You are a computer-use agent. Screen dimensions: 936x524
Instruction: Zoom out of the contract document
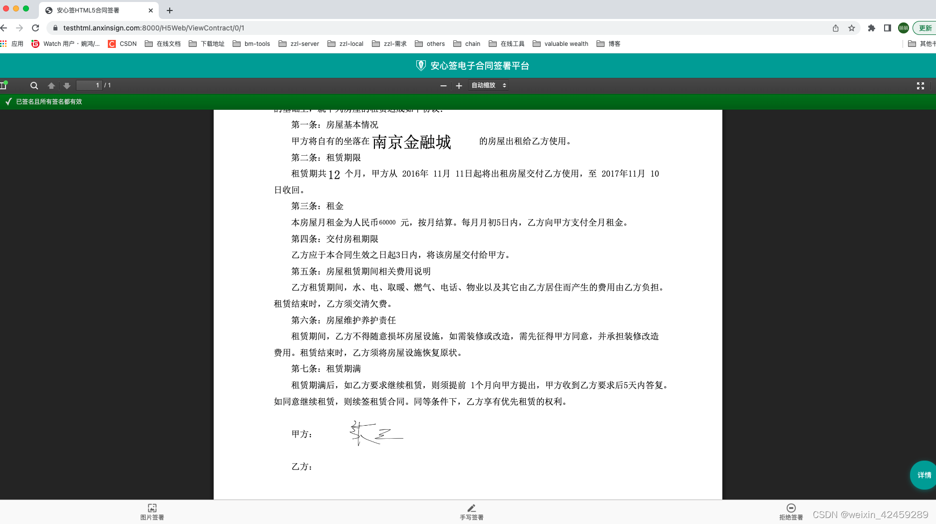[x=443, y=85]
